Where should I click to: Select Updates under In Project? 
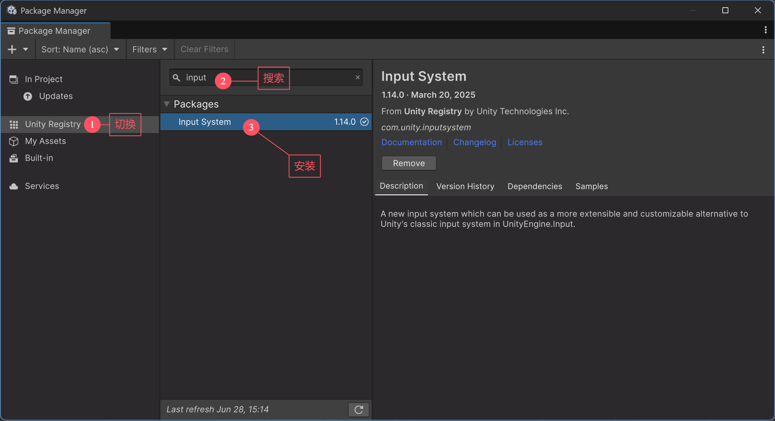[x=56, y=96]
